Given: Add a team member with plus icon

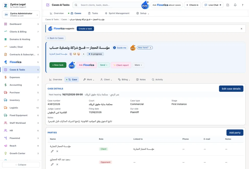Looking at the screenshot, I should [x=84, y=54].
